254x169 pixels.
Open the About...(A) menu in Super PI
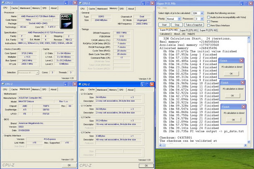[180, 34]
